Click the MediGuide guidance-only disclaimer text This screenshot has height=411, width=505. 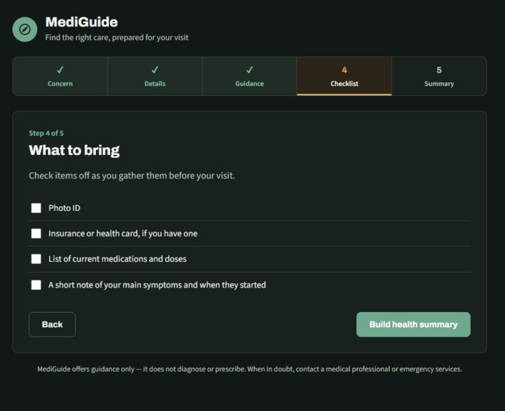tap(249, 369)
